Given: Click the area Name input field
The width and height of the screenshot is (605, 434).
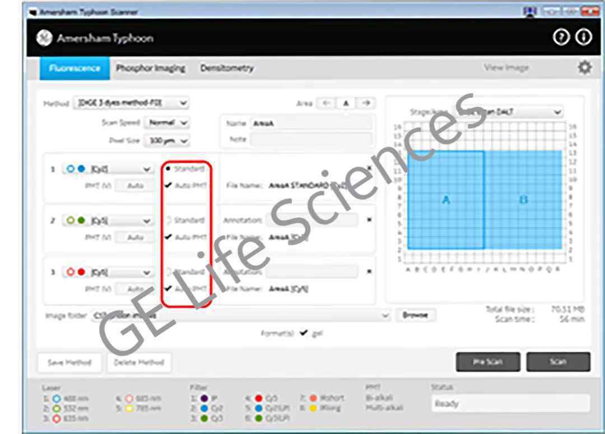Looking at the screenshot, I should 311,123.
